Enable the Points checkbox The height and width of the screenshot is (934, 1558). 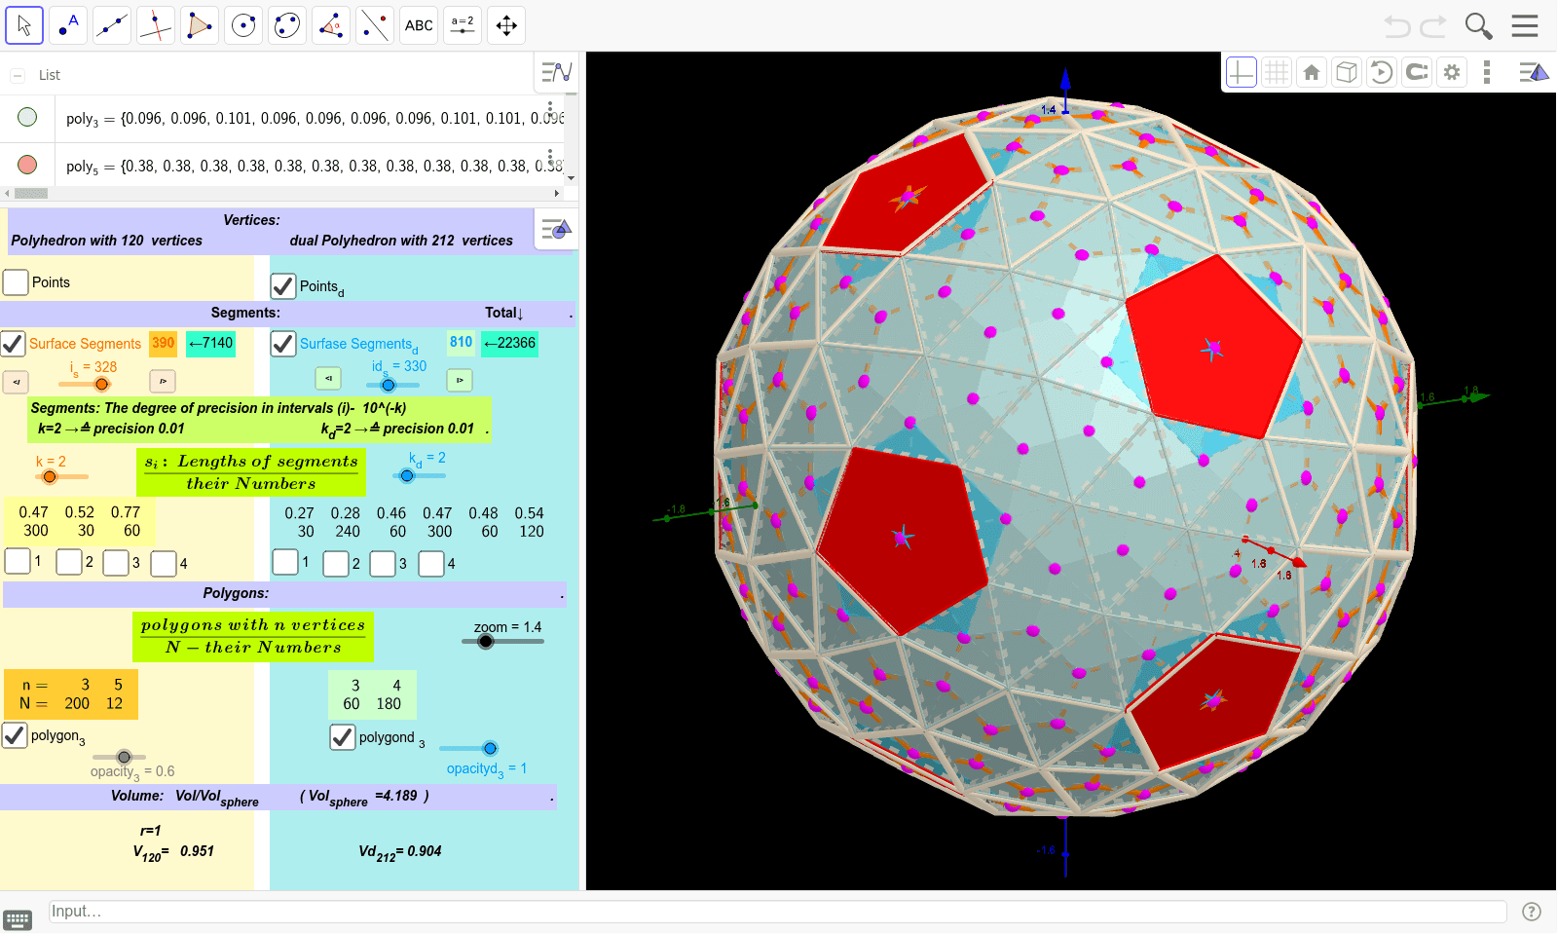(16, 281)
